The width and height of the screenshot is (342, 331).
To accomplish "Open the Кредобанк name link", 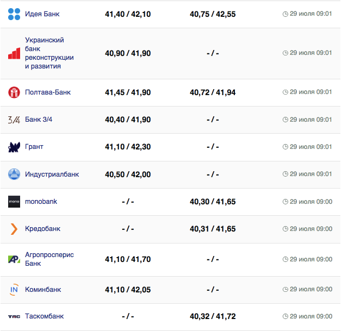I will pyautogui.click(x=43, y=229).
